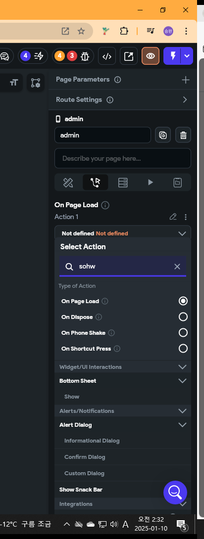The height and width of the screenshot is (539, 204).
Task: Click the lightning bolt run button
Action: [x=173, y=56]
